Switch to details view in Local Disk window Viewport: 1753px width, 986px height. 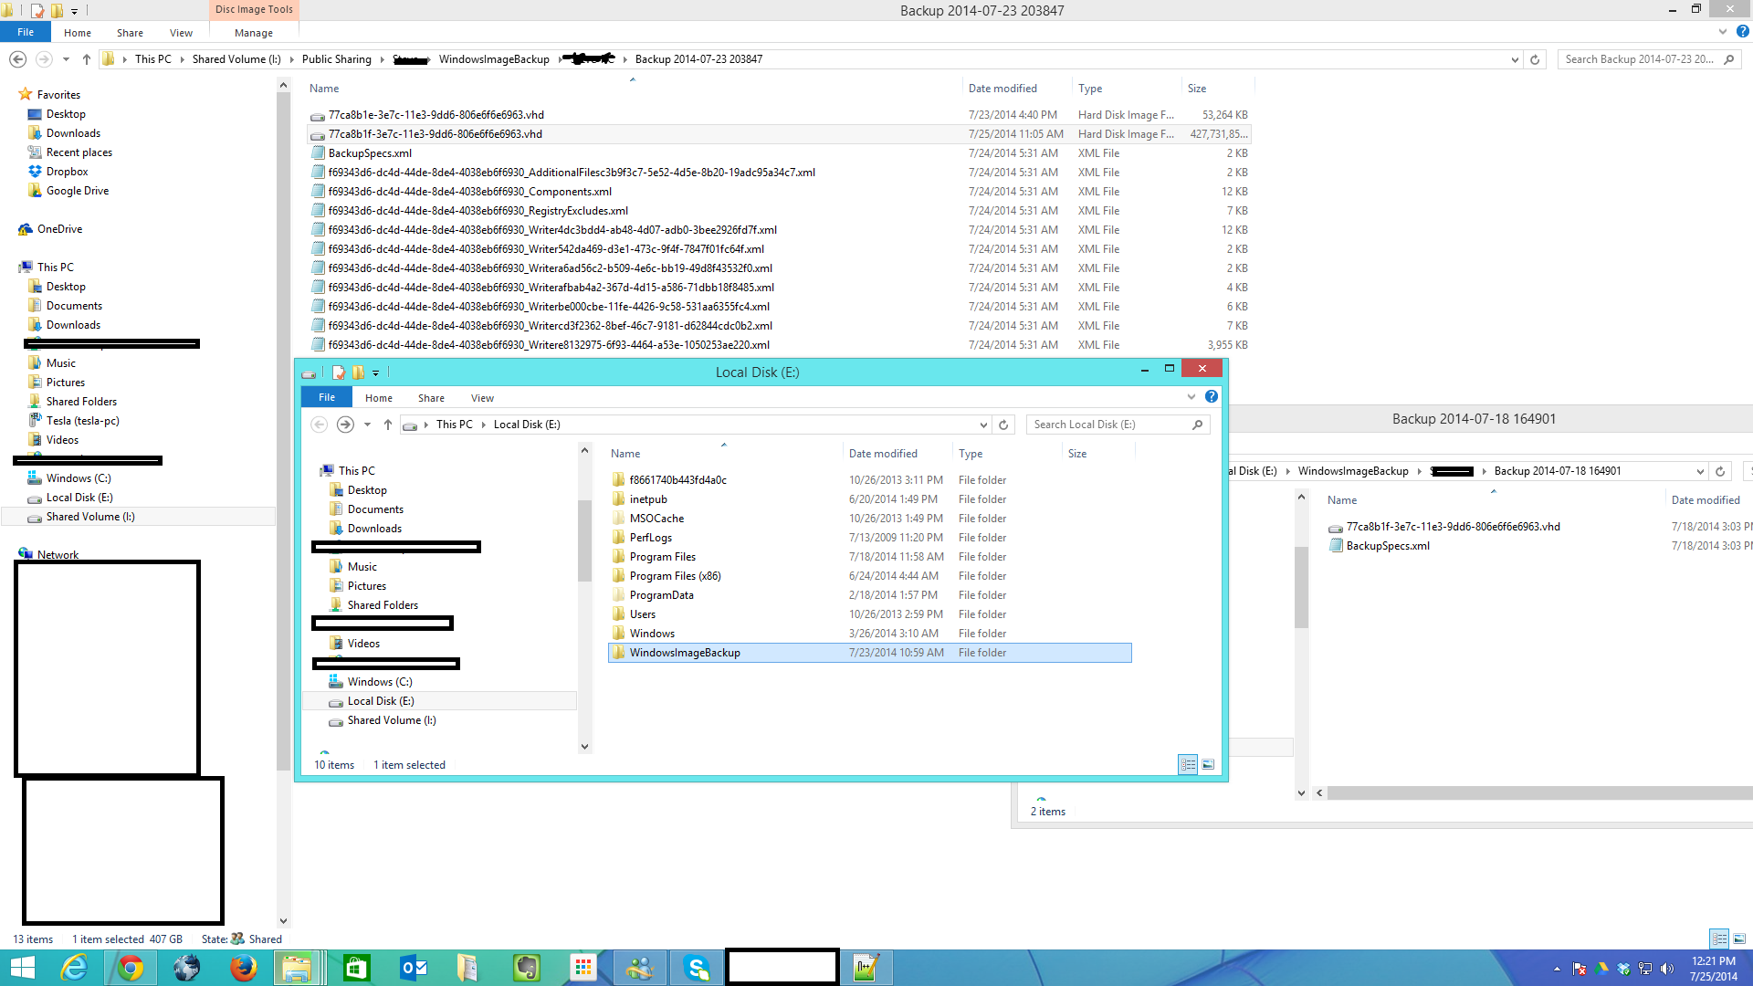[1188, 764]
